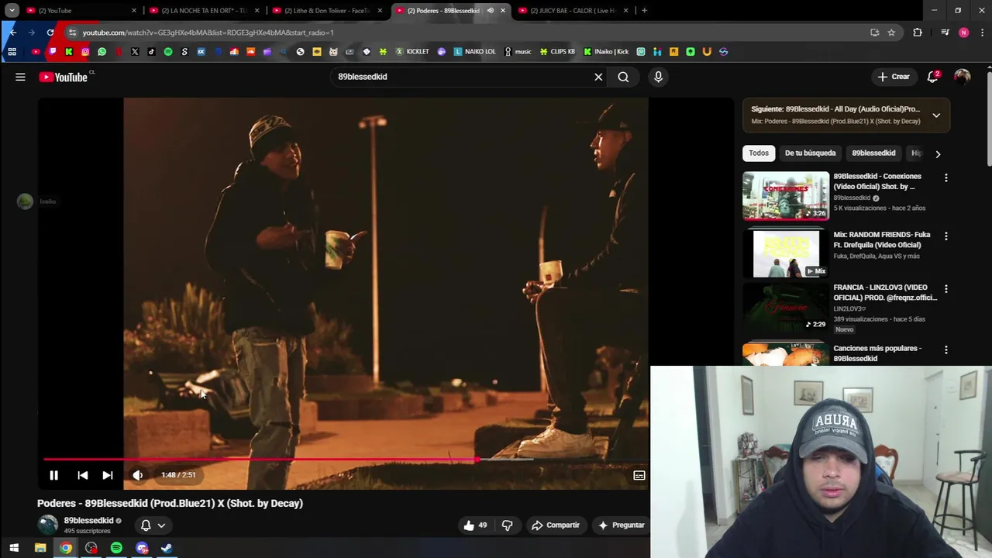Open Conexiones video thumbnail

[786, 196]
